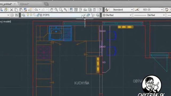Select the lower blue chair block
The image size is (171, 96).
[x=111, y=51]
